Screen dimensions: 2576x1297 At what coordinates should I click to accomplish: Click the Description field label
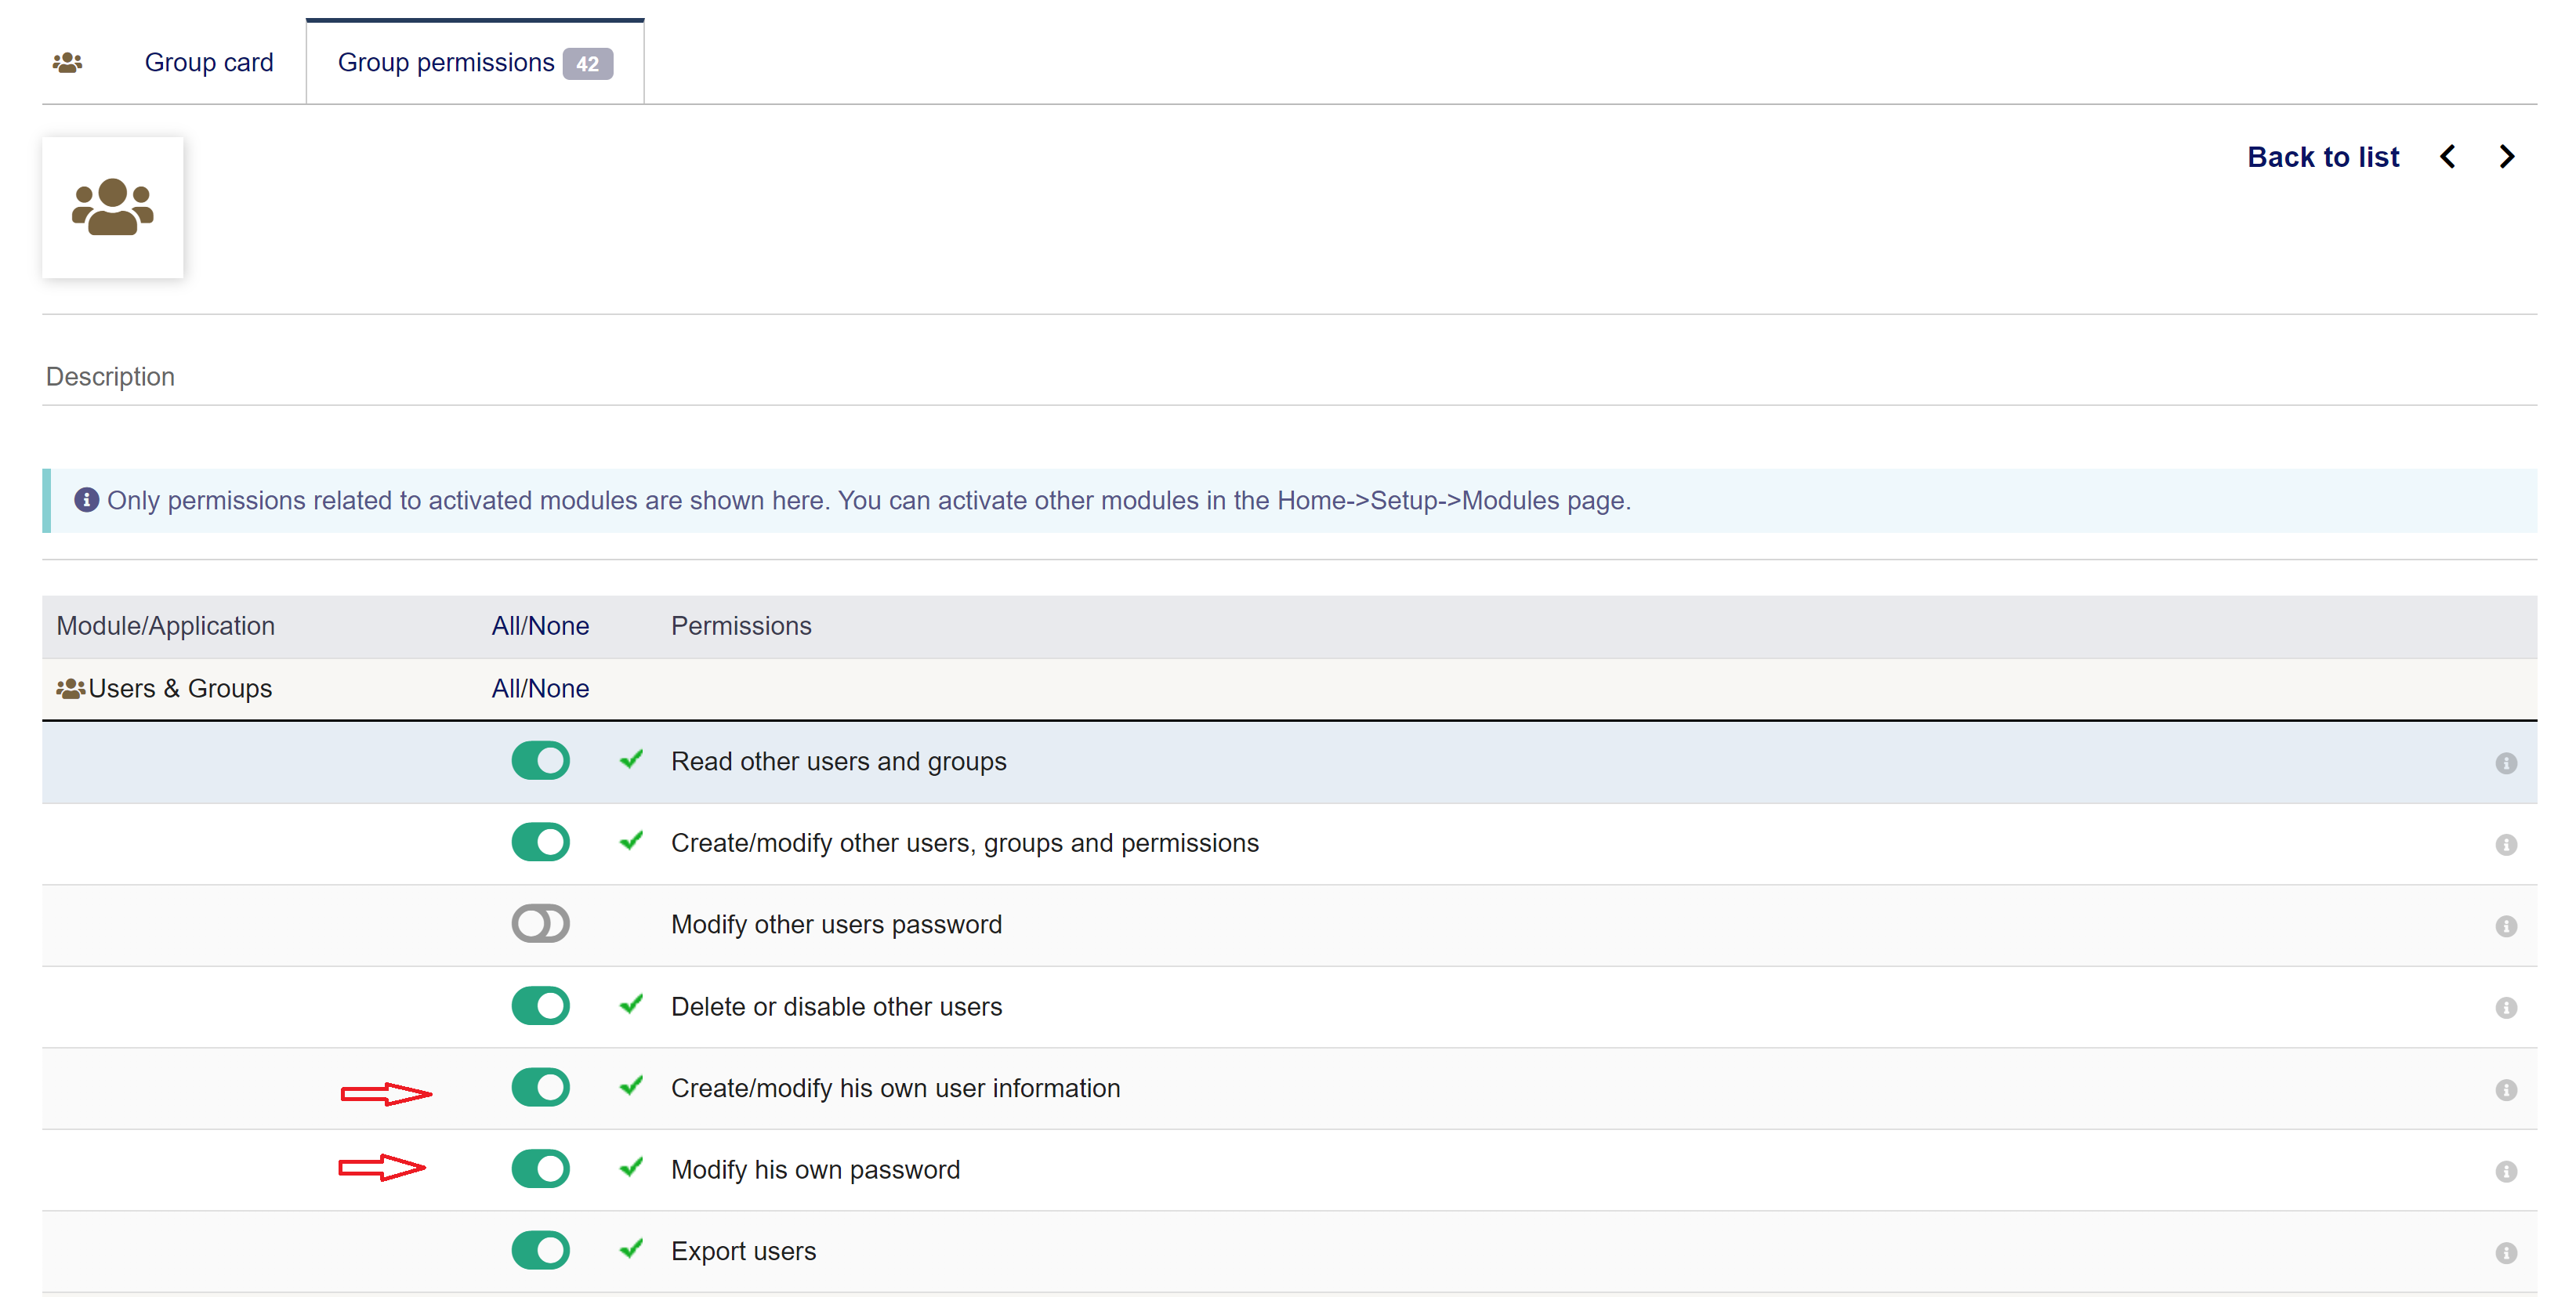110,377
